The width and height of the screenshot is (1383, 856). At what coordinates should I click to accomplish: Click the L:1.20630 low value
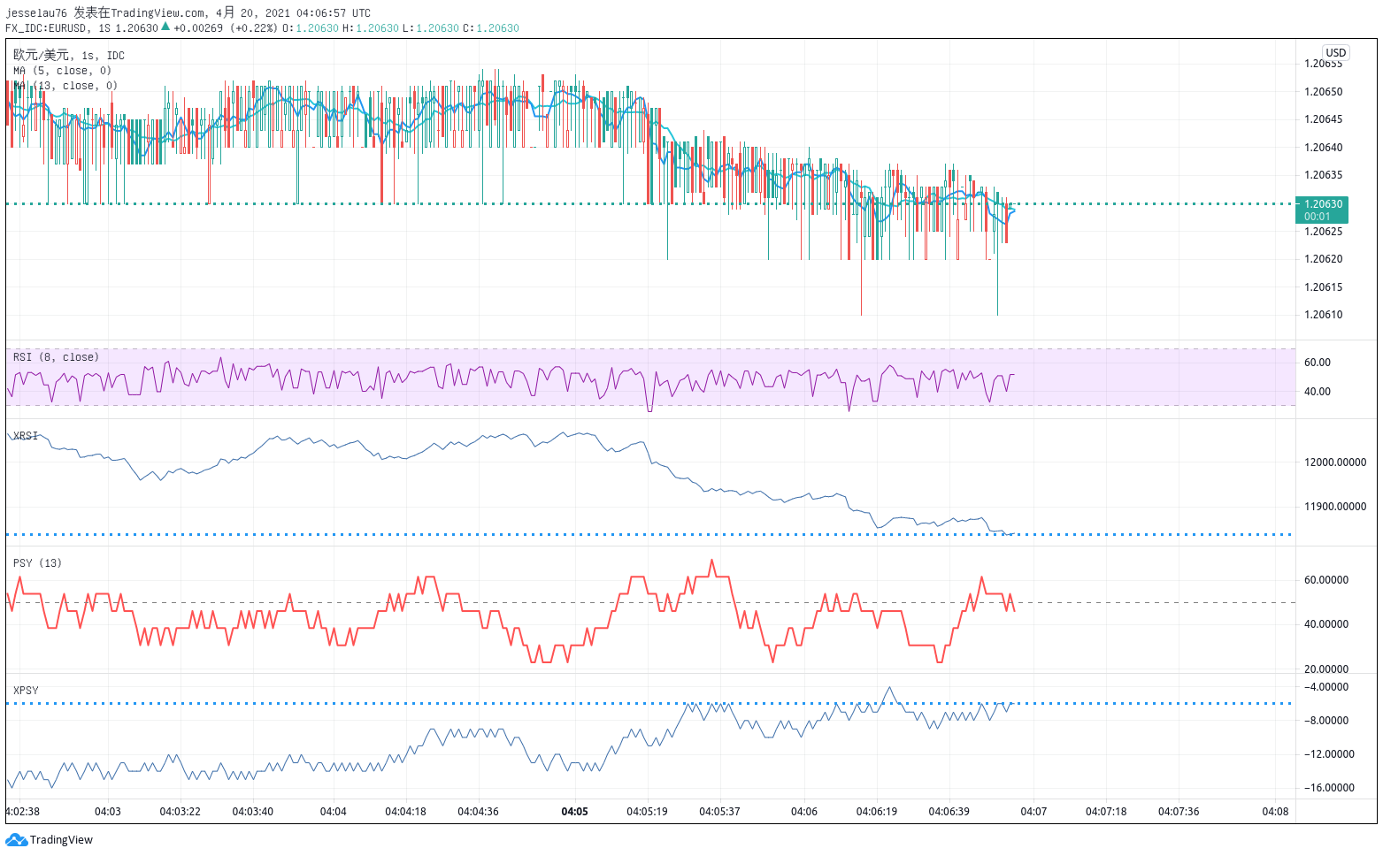point(431,28)
